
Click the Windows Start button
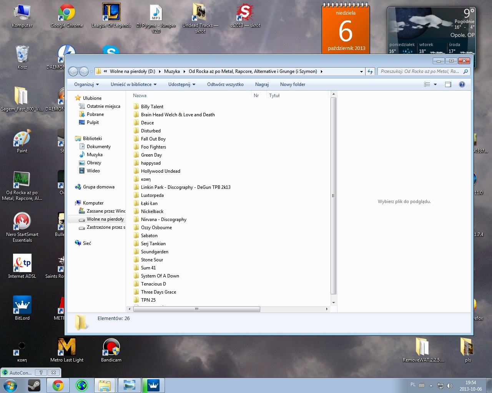(x=10, y=385)
